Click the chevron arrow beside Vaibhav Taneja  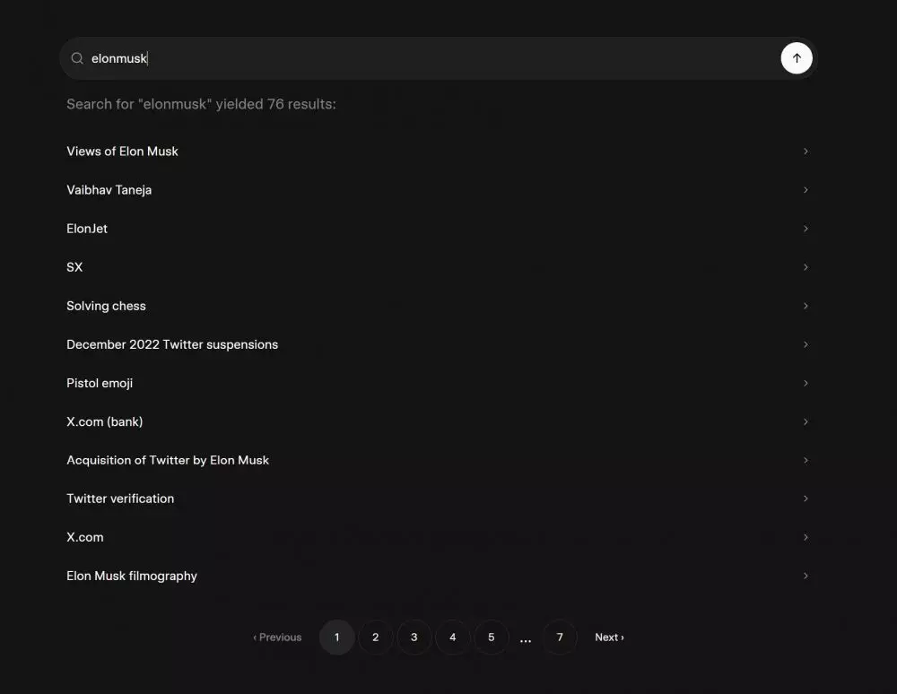point(806,190)
